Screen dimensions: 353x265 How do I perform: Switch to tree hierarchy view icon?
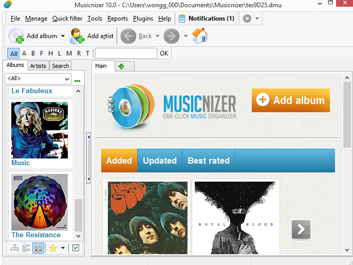pos(14,248)
